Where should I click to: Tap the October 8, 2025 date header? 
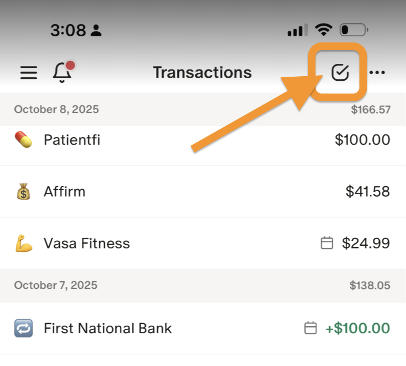coord(56,109)
